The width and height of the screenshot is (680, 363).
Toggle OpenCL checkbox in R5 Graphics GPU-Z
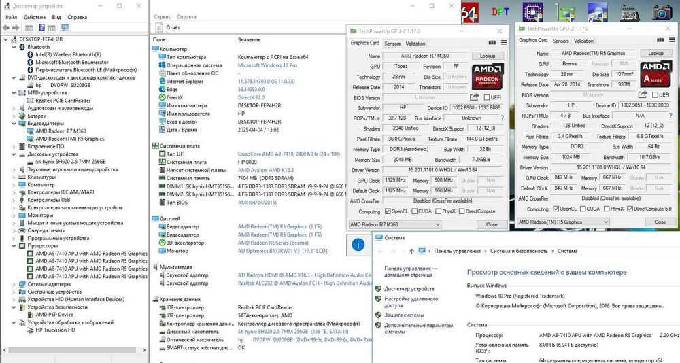pyautogui.click(x=556, y=209)
